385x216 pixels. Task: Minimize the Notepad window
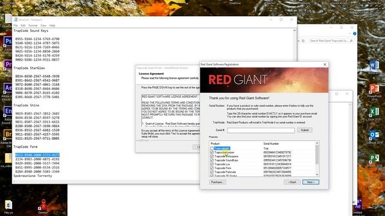click(271, 20)
